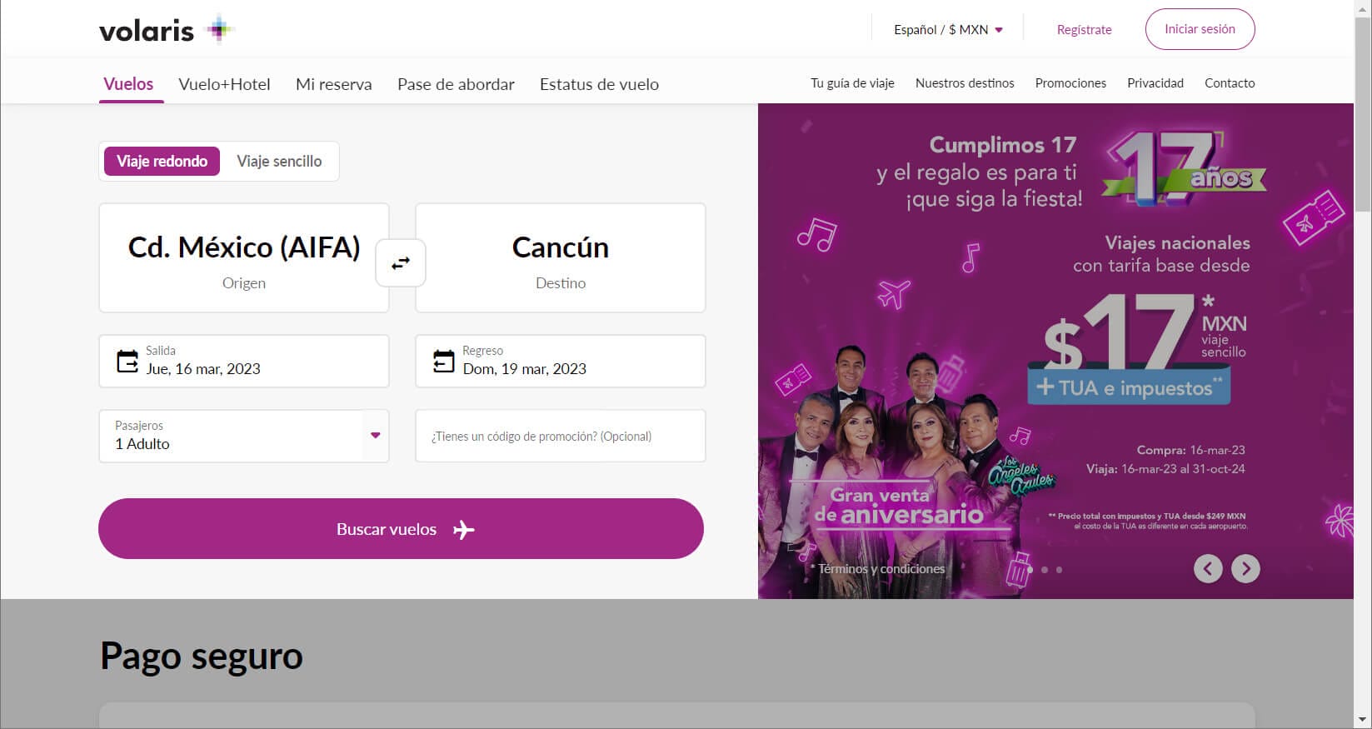Open the Cancún destination selector
This screenshot has height=729, width=1372.
[x=560, y=257]
